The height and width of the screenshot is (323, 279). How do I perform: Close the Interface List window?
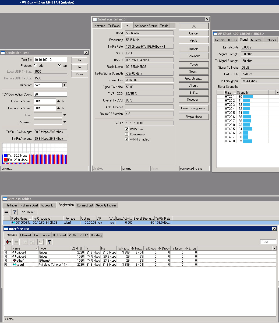[x=274, y=229]
